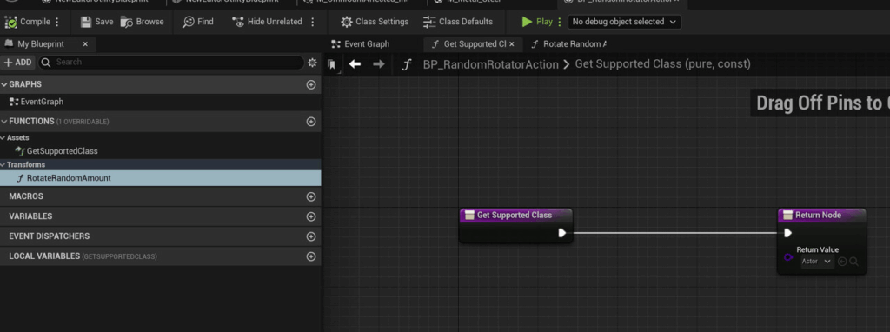Click the + ADD button
The width and height of the screenshot is (890, 332).
[x=18, y=63]
